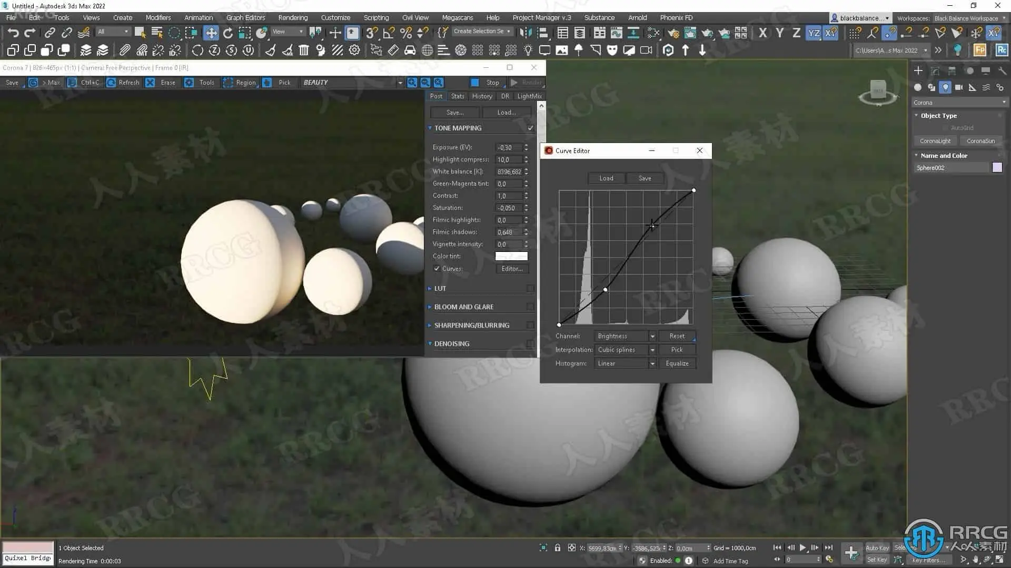Click the Curves Editor button
Image resolution: width=1011 pixels, height=568 pixels.
(512, 268)
